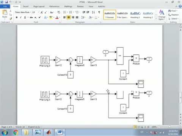Viewport: 182px width, 136px height.
Task: Click the Save icon in Quick Access Toolbar
Action: tap(6, 2)
